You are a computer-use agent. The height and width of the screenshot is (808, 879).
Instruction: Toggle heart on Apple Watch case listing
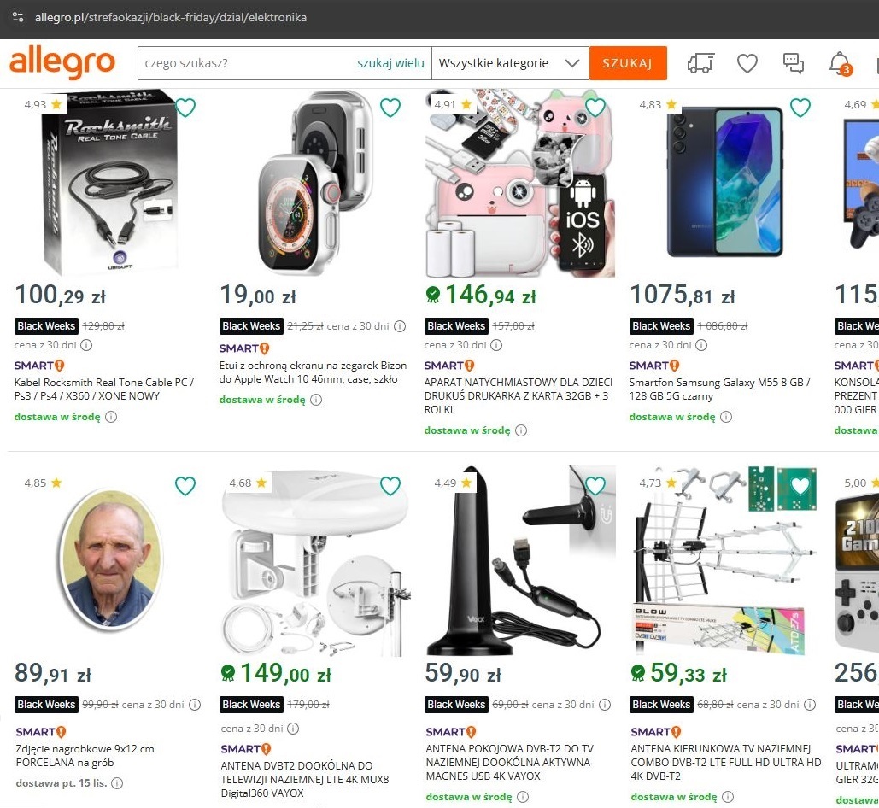[x=390, y=108]
